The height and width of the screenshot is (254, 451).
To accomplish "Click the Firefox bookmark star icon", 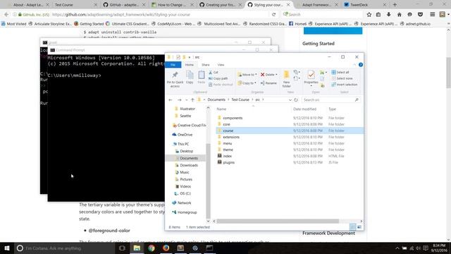I will pos(369,14).
